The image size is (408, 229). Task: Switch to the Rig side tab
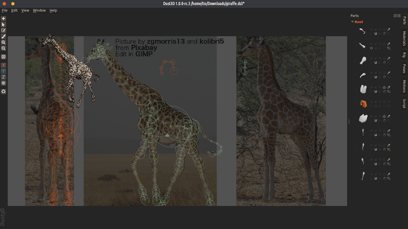coord(405,55)
